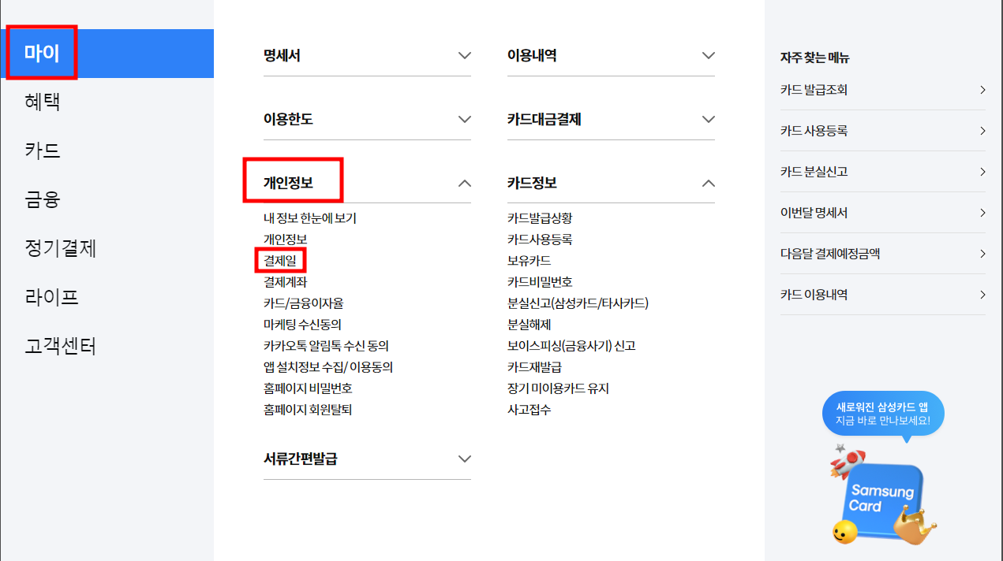Expand the 서류간편발급 section
The image size is (1003, 561).
point(367,458)
